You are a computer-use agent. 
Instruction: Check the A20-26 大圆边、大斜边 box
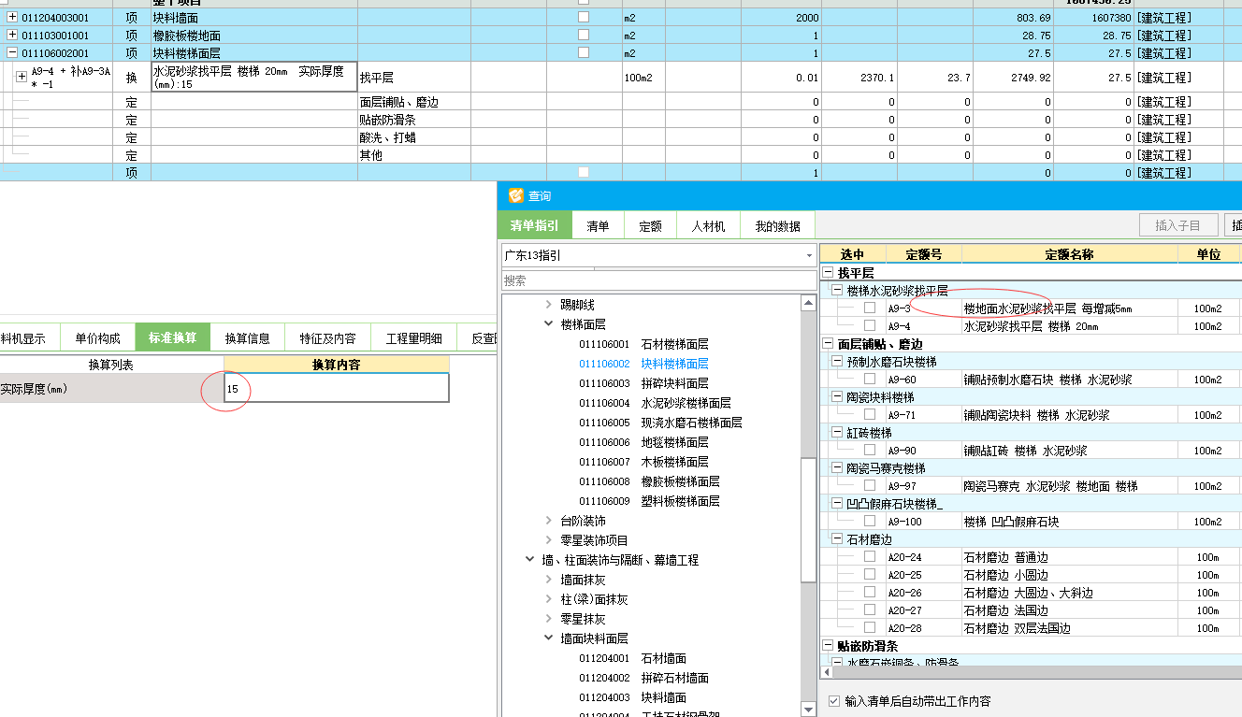click(x=870, y=592)
